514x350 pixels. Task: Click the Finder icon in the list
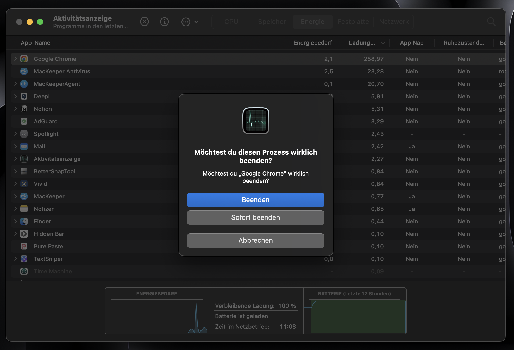pyautogui.click(x=24, y=221)
